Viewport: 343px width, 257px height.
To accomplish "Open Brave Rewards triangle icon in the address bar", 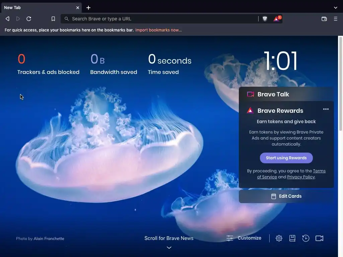I will coord(277,19).
